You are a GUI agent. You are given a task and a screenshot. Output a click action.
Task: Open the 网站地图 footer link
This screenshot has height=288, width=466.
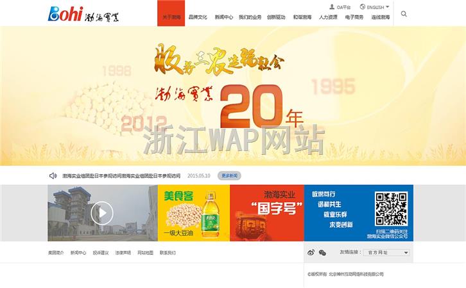click(145, 253)
